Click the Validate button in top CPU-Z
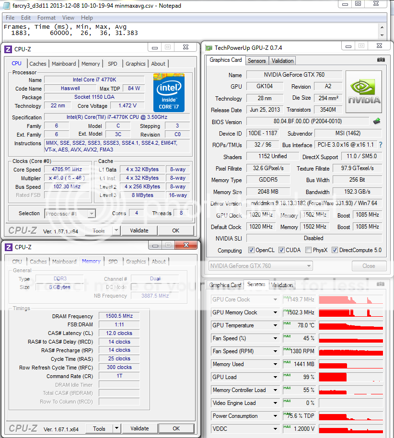The height and width of the screenshot is (438, 394). point(139,231)
